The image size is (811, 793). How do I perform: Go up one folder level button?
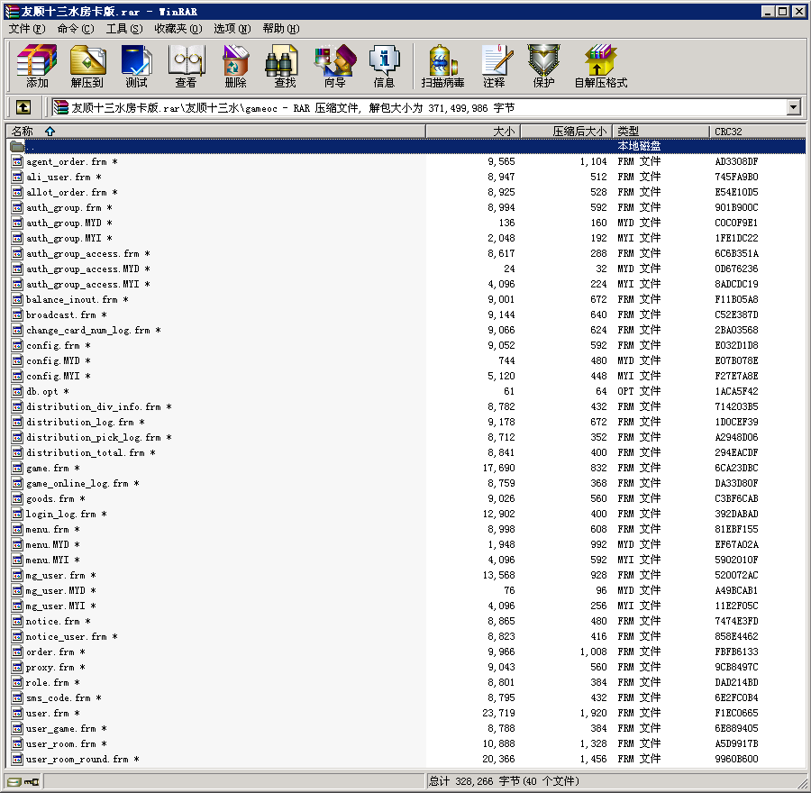[23, 107]
